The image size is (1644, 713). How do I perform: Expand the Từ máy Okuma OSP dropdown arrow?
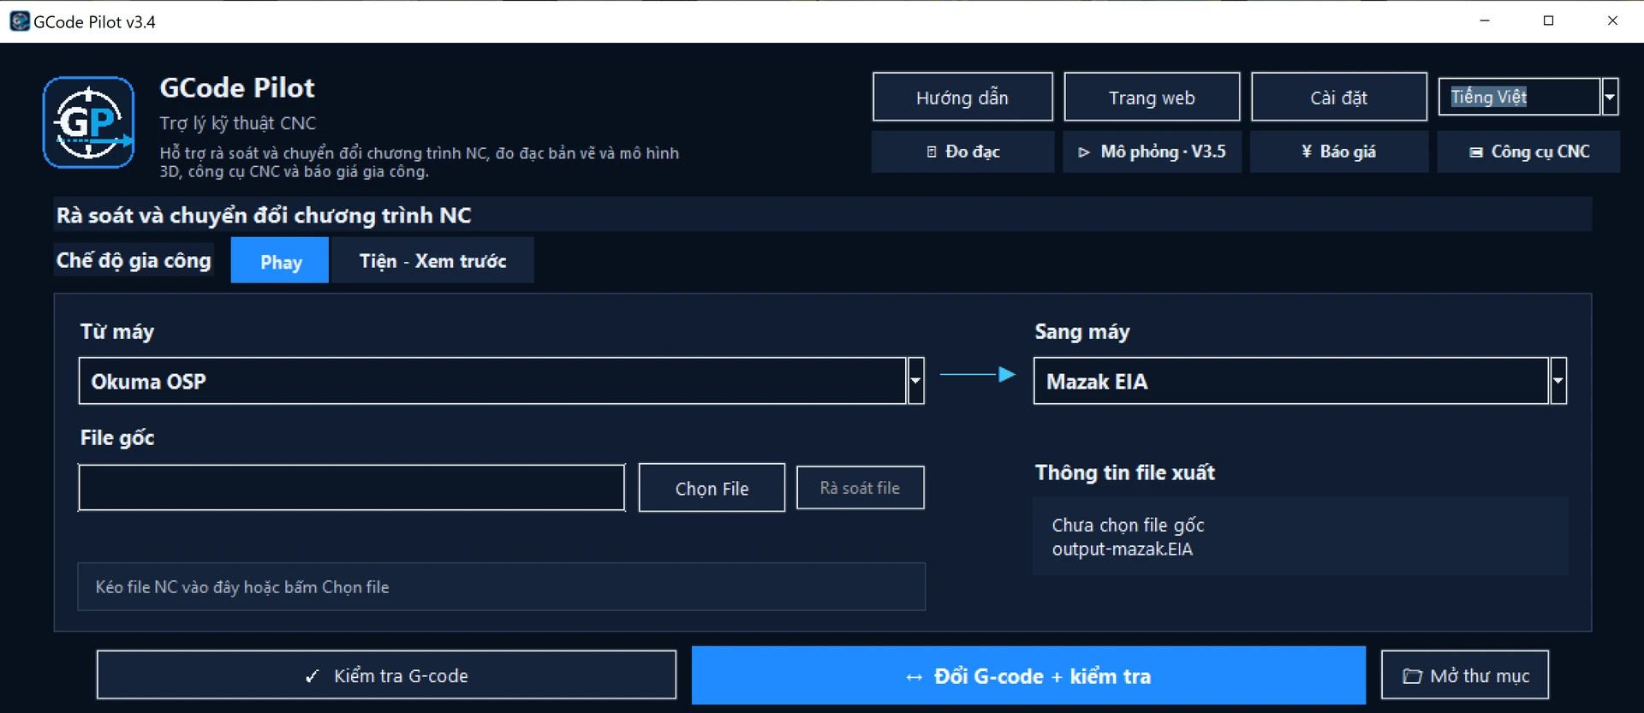pos(915,381)
